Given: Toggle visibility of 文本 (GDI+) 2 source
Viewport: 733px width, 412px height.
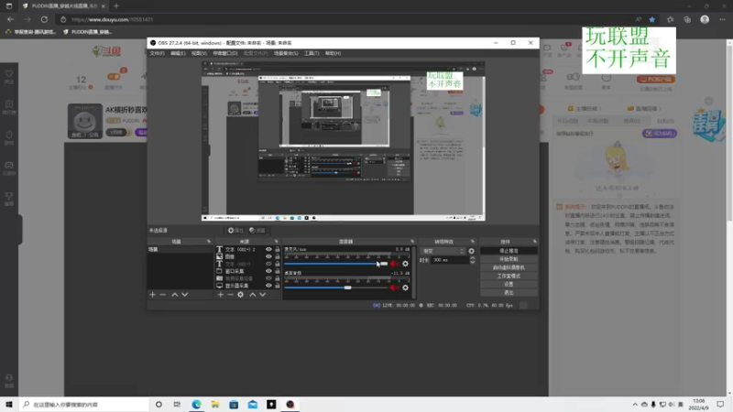Looking at the screenshot, I should (x=268, y=249).
